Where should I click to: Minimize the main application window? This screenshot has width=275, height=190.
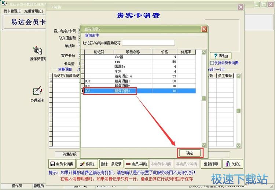257,4
